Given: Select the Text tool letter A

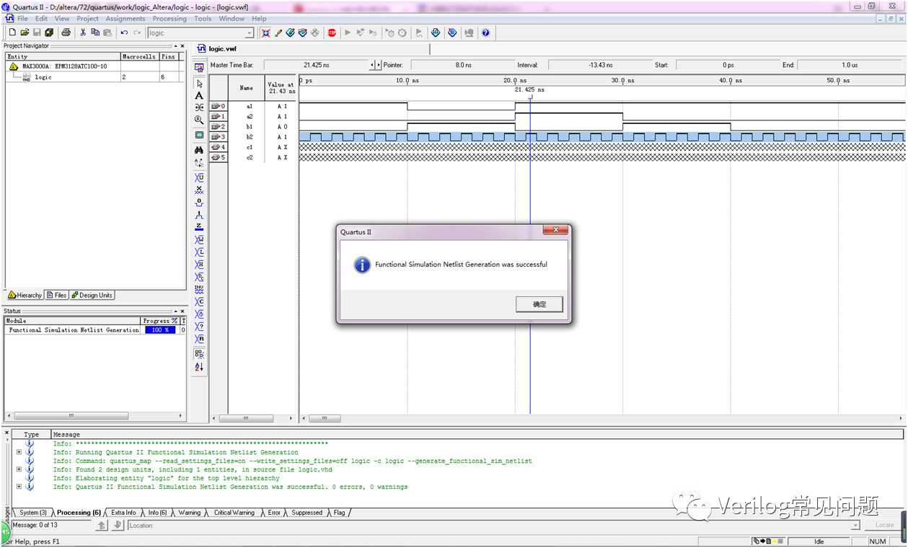Looking at the screenshot, I should [x=199, y=95].
